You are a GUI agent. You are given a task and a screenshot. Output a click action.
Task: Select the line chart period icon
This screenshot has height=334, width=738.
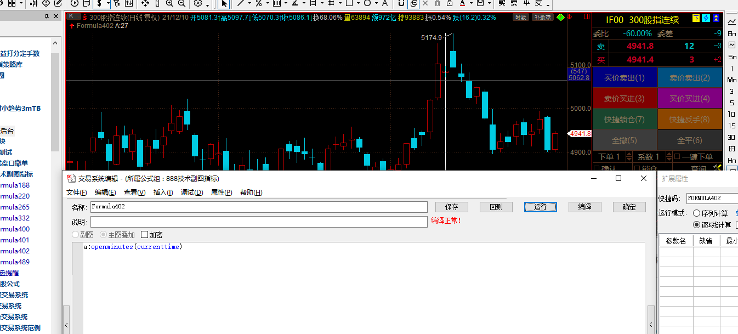(x=731, y=22)
